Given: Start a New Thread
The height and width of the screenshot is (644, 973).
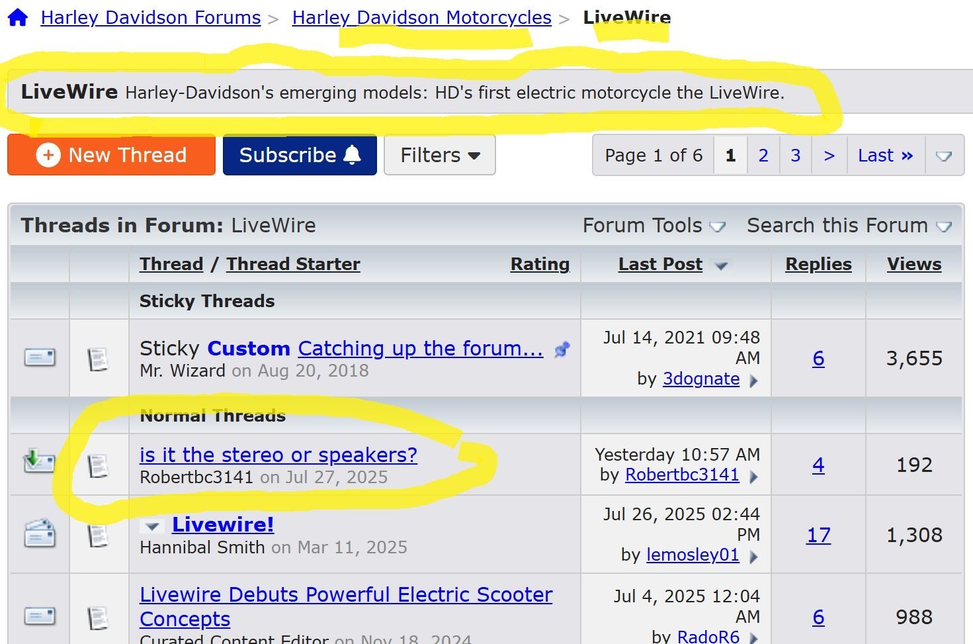Looking at the screenshot, I should tap(112, 156).
